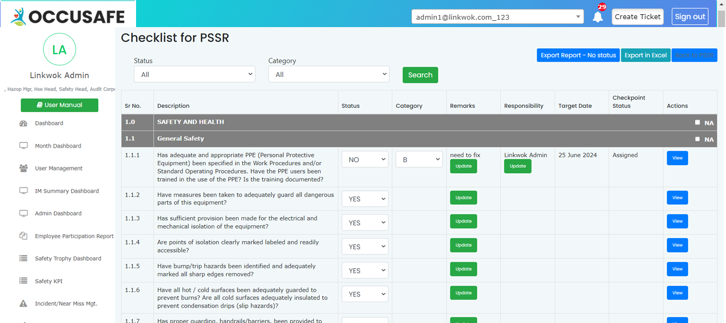Click View for row 1.1.6
This screenshot has height=323, width=726.
click(x=677, y=293)
